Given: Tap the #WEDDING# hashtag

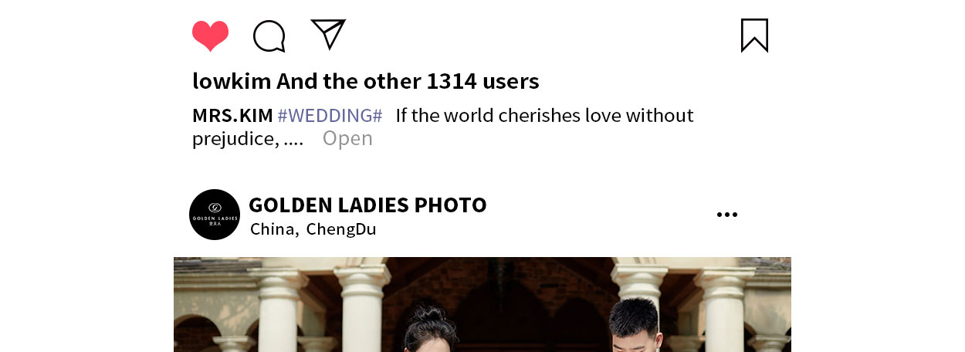Looking at the screenshot, I should (330, 116).
